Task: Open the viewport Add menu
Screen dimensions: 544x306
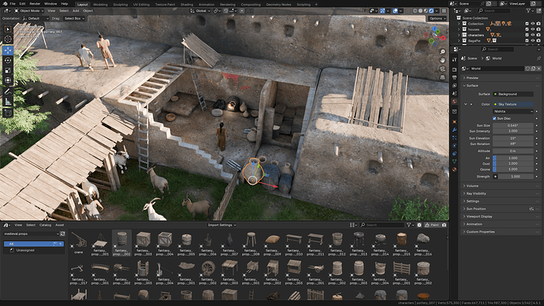Action: tap(76, 11)
